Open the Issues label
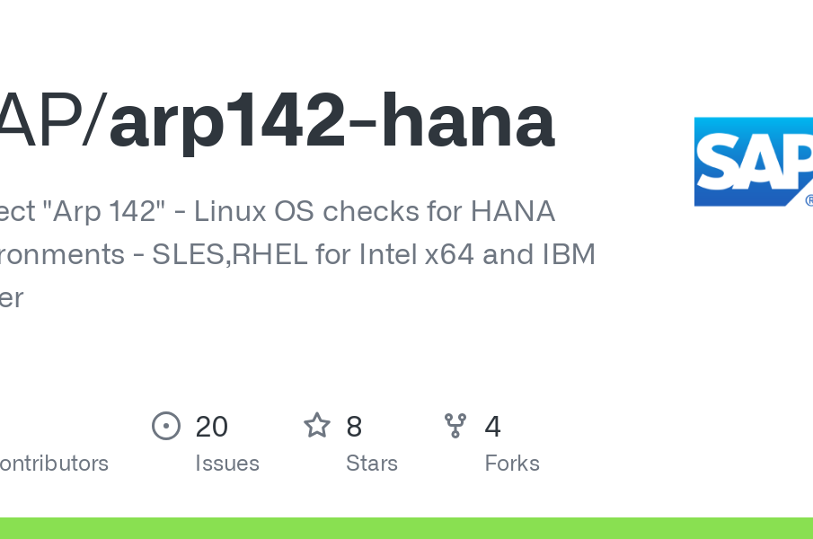Screen dimensions: 813x539 click(227, 463)
